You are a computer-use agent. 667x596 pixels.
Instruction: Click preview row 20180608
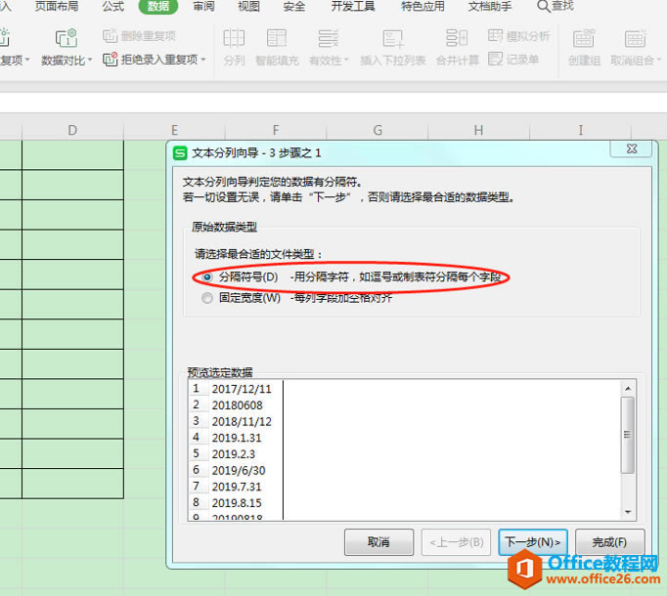click(x=237, y=405)
